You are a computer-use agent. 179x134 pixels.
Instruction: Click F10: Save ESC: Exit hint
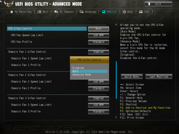coord(134,114)
